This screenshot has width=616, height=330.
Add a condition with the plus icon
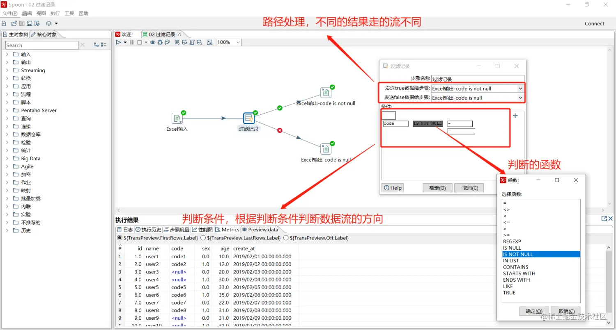point(515,116)
